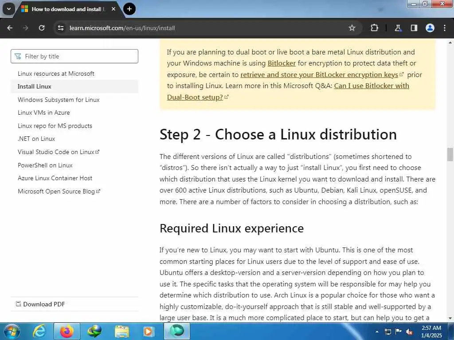Click the Filter by title field
The width and height of the screenshot is (454, 340).
click(x=74, y=56)
